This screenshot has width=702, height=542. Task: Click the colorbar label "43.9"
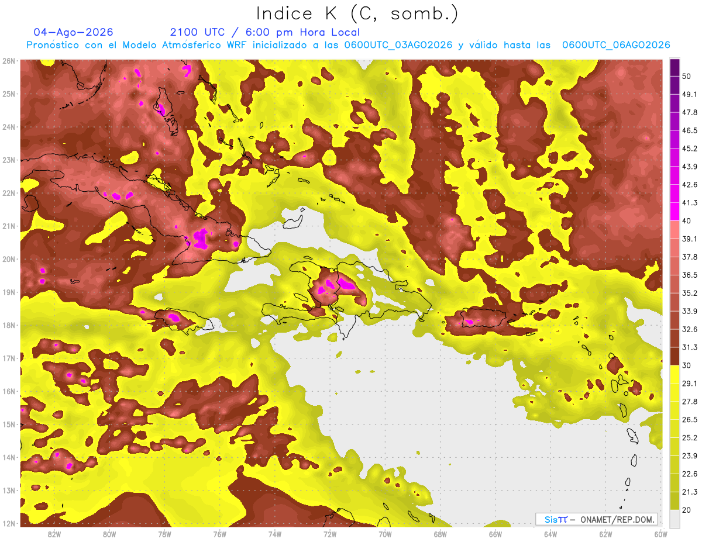coord(690,167)
